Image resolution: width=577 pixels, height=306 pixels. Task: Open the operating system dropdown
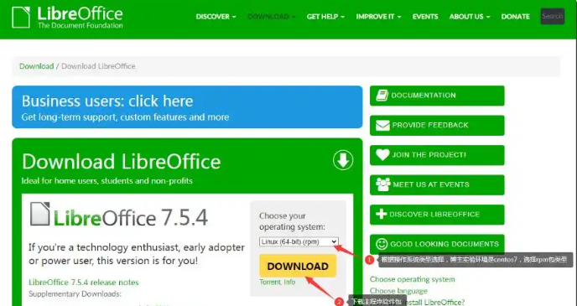pos(299,241)
